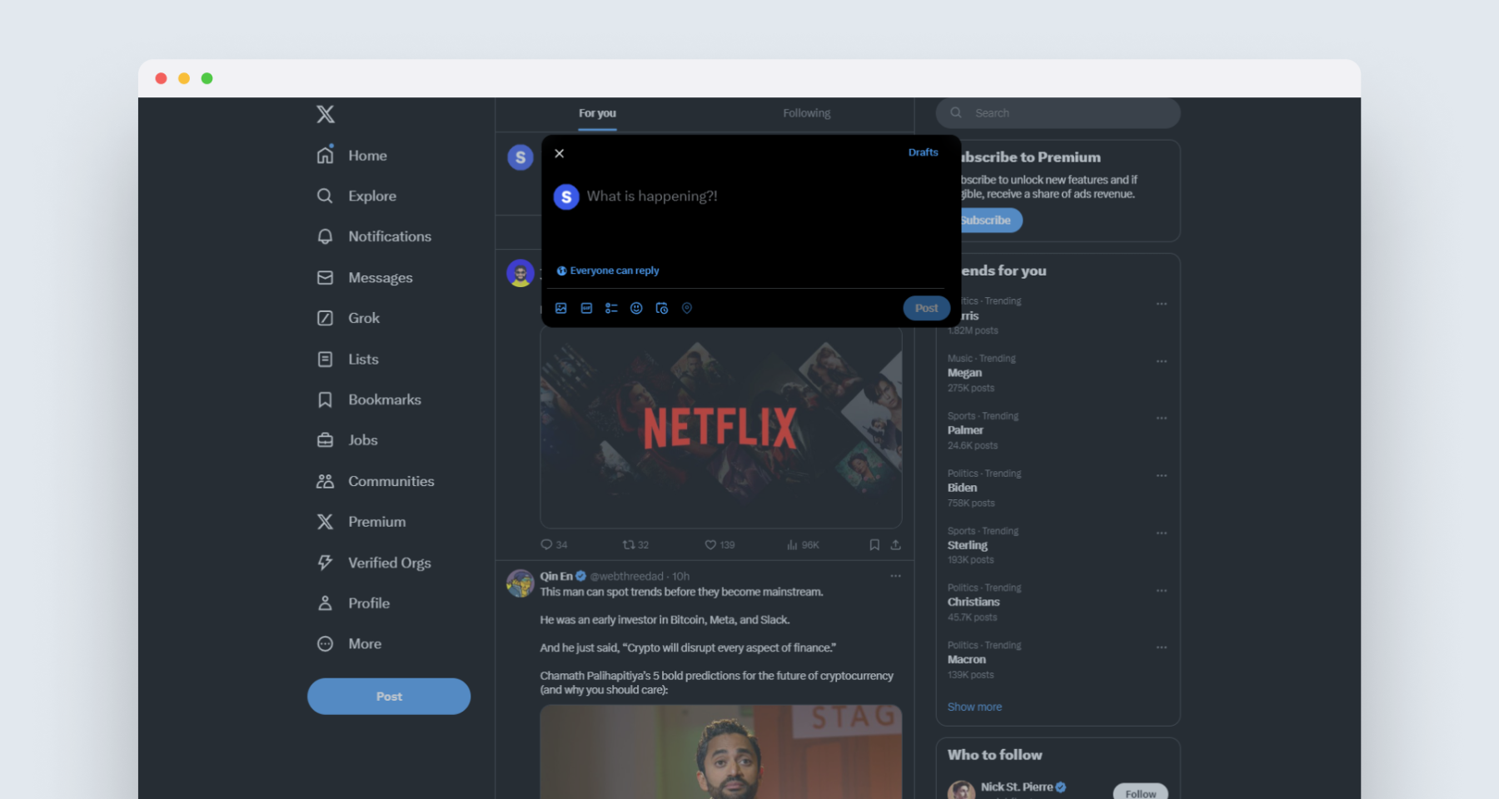The height and width of the screenshot is (799, 1499).
Task: View analytics showing 96K views
Action: coord(803,545)
